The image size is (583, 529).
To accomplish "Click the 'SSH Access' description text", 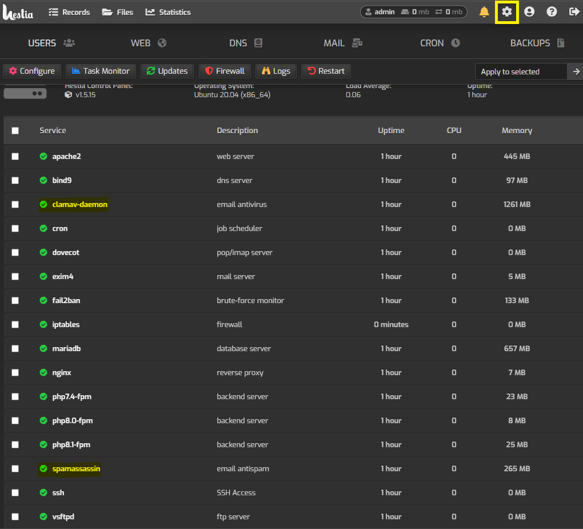I will pos(236,492).
